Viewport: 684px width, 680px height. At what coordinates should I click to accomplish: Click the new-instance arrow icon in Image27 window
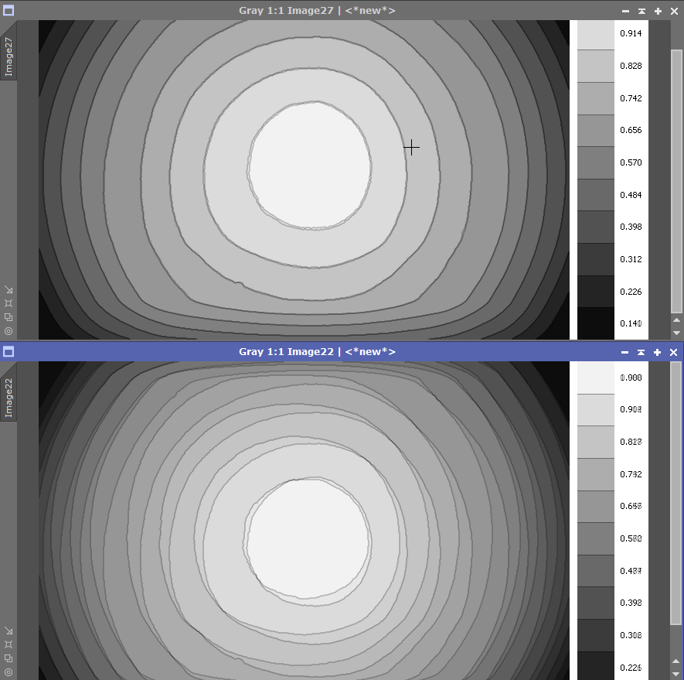click(x=9, y=290)
